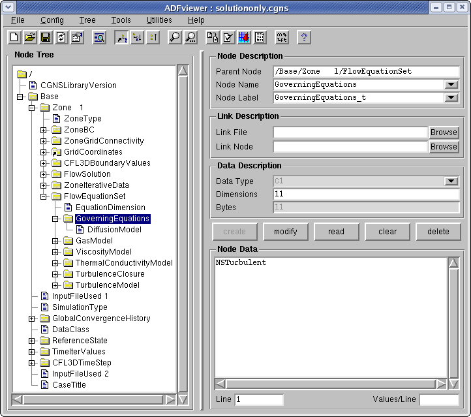
Task: Expand the ZoneIterativeData node
Action: [44, 186]
